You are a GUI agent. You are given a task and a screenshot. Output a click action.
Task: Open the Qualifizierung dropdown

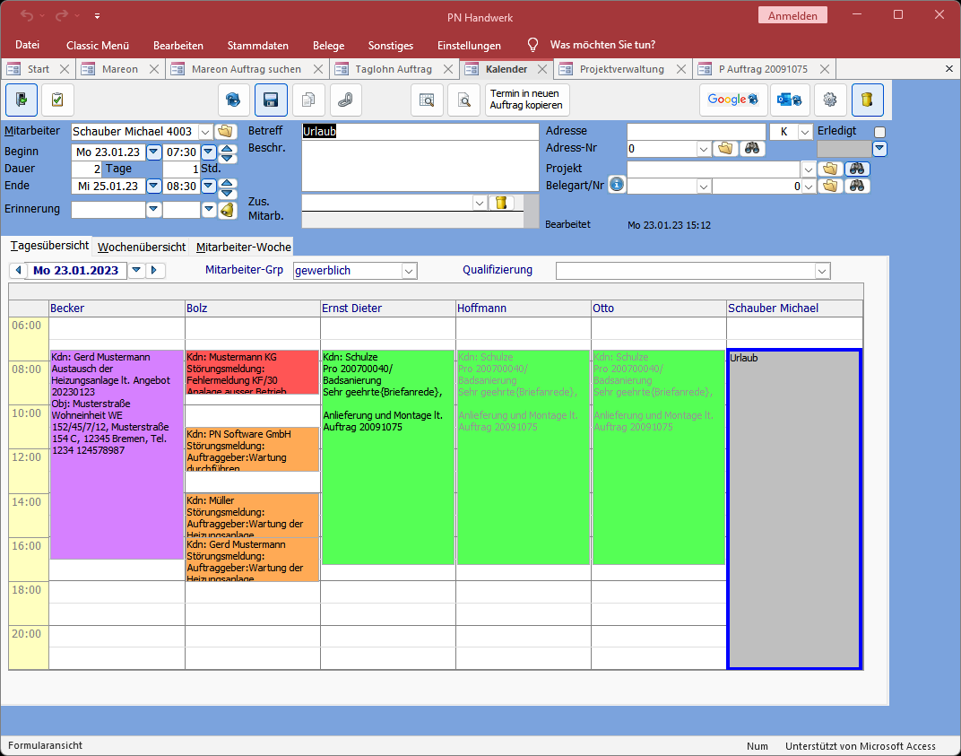[x=822, y=271]
